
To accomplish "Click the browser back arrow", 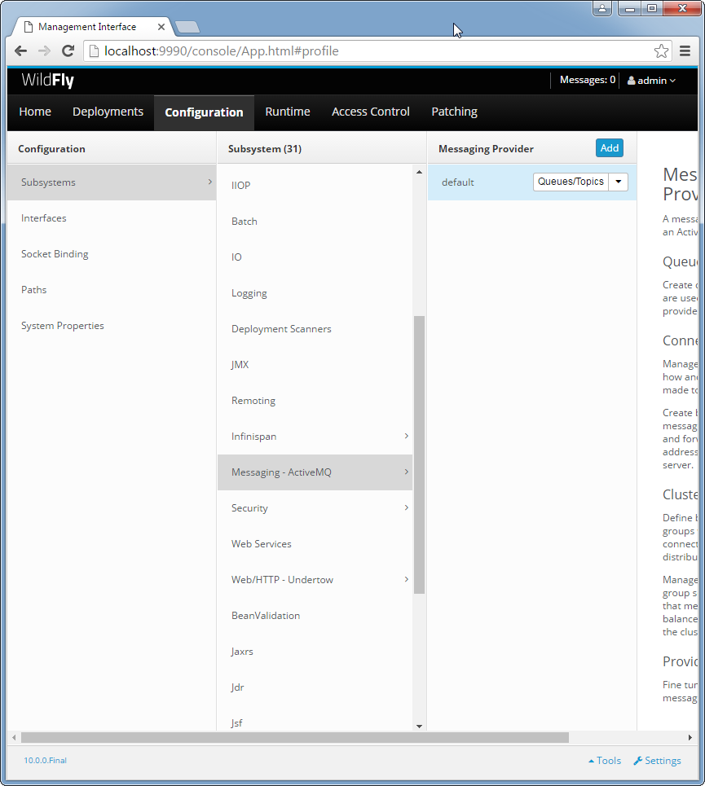I will click(21, 51).
